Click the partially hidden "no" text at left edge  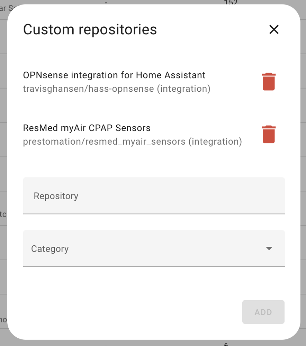pyautogui.click(x=3, y=319)
